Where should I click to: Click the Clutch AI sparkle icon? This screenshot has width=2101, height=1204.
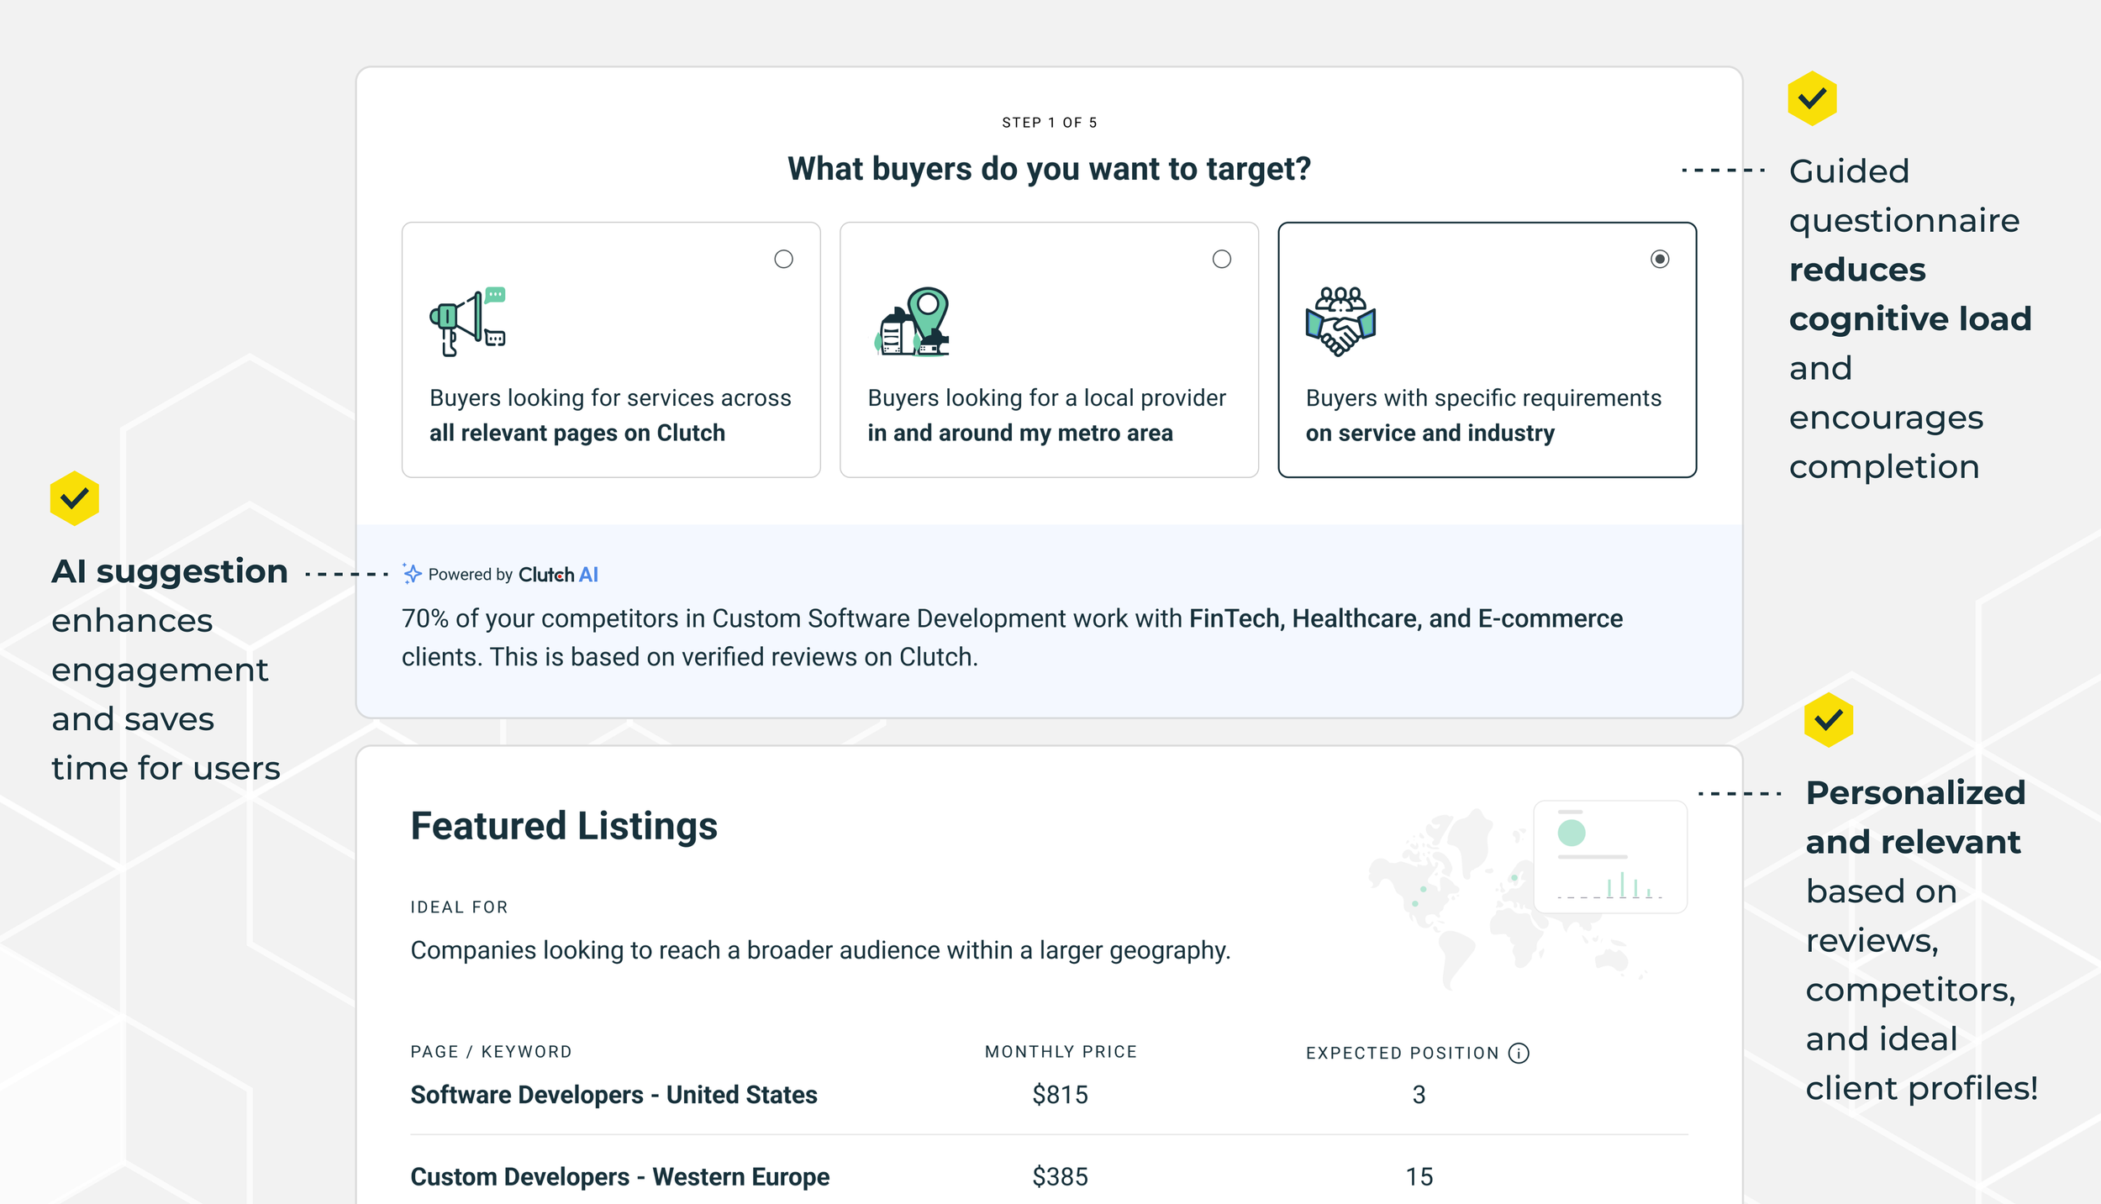(x=412, y=574)
